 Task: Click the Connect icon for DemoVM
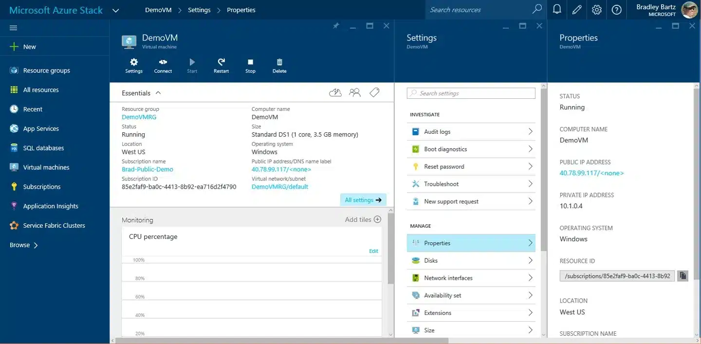coord(163,66)
